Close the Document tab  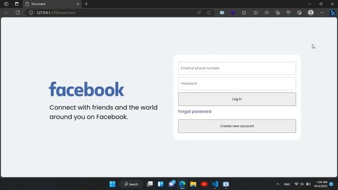tap(78, 4)
